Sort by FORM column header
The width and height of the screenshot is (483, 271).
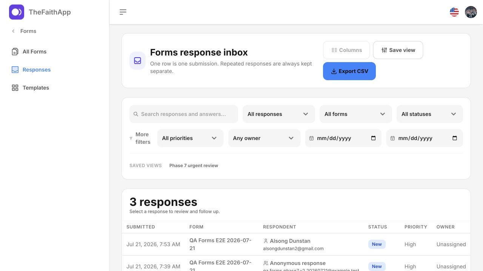(x=196, y=227)
